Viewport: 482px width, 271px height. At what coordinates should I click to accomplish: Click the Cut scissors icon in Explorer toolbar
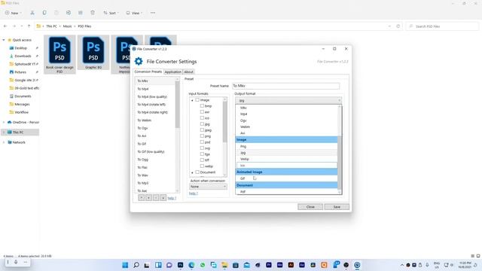(32, 13)
